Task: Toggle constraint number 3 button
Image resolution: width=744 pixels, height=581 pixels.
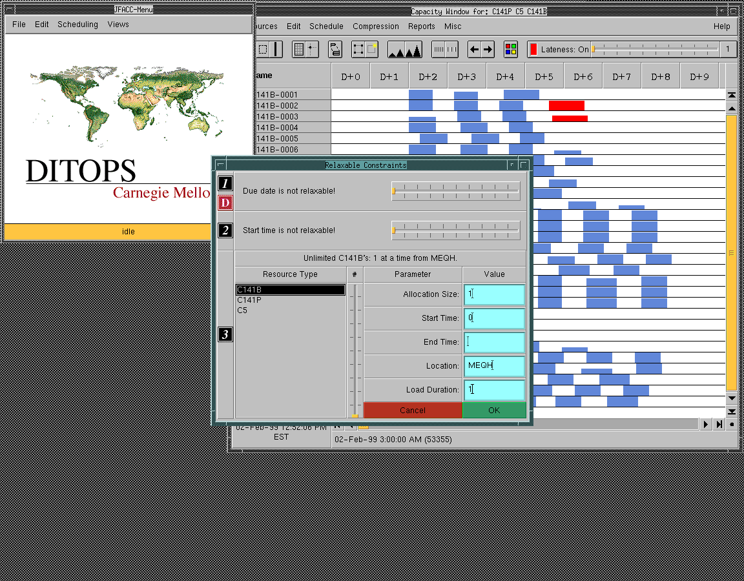Action: coord(225,334)
